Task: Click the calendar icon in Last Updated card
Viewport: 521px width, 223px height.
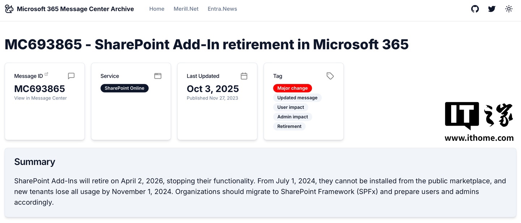Action: tap(244, 76)
